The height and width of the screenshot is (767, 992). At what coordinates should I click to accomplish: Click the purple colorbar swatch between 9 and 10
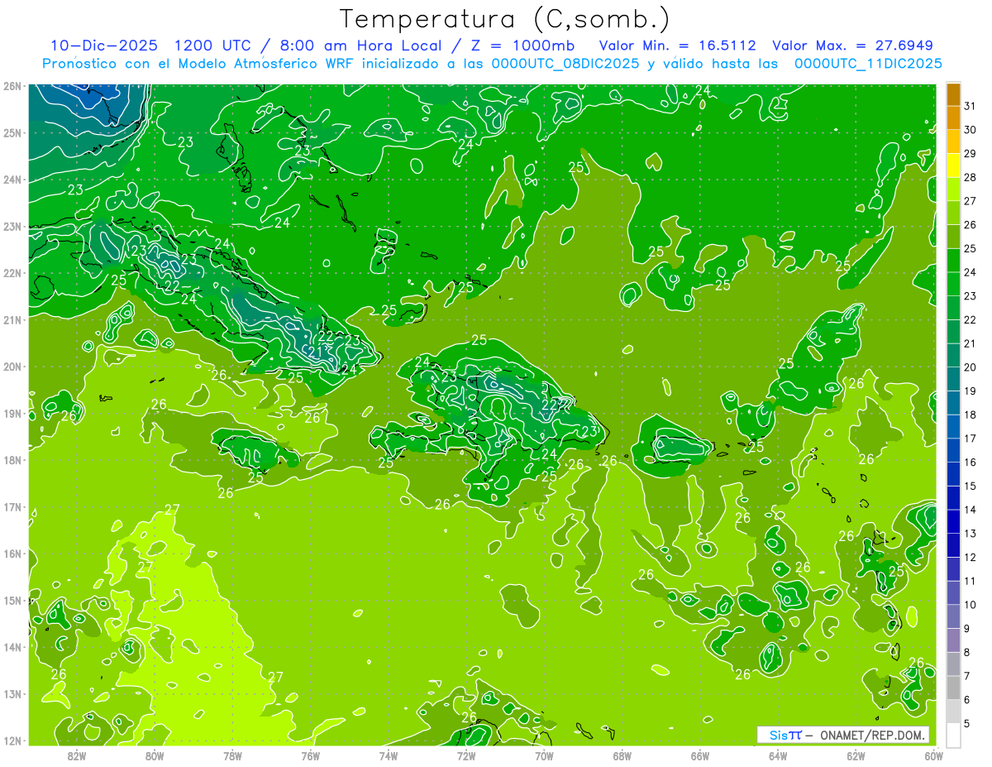point(953,616)
